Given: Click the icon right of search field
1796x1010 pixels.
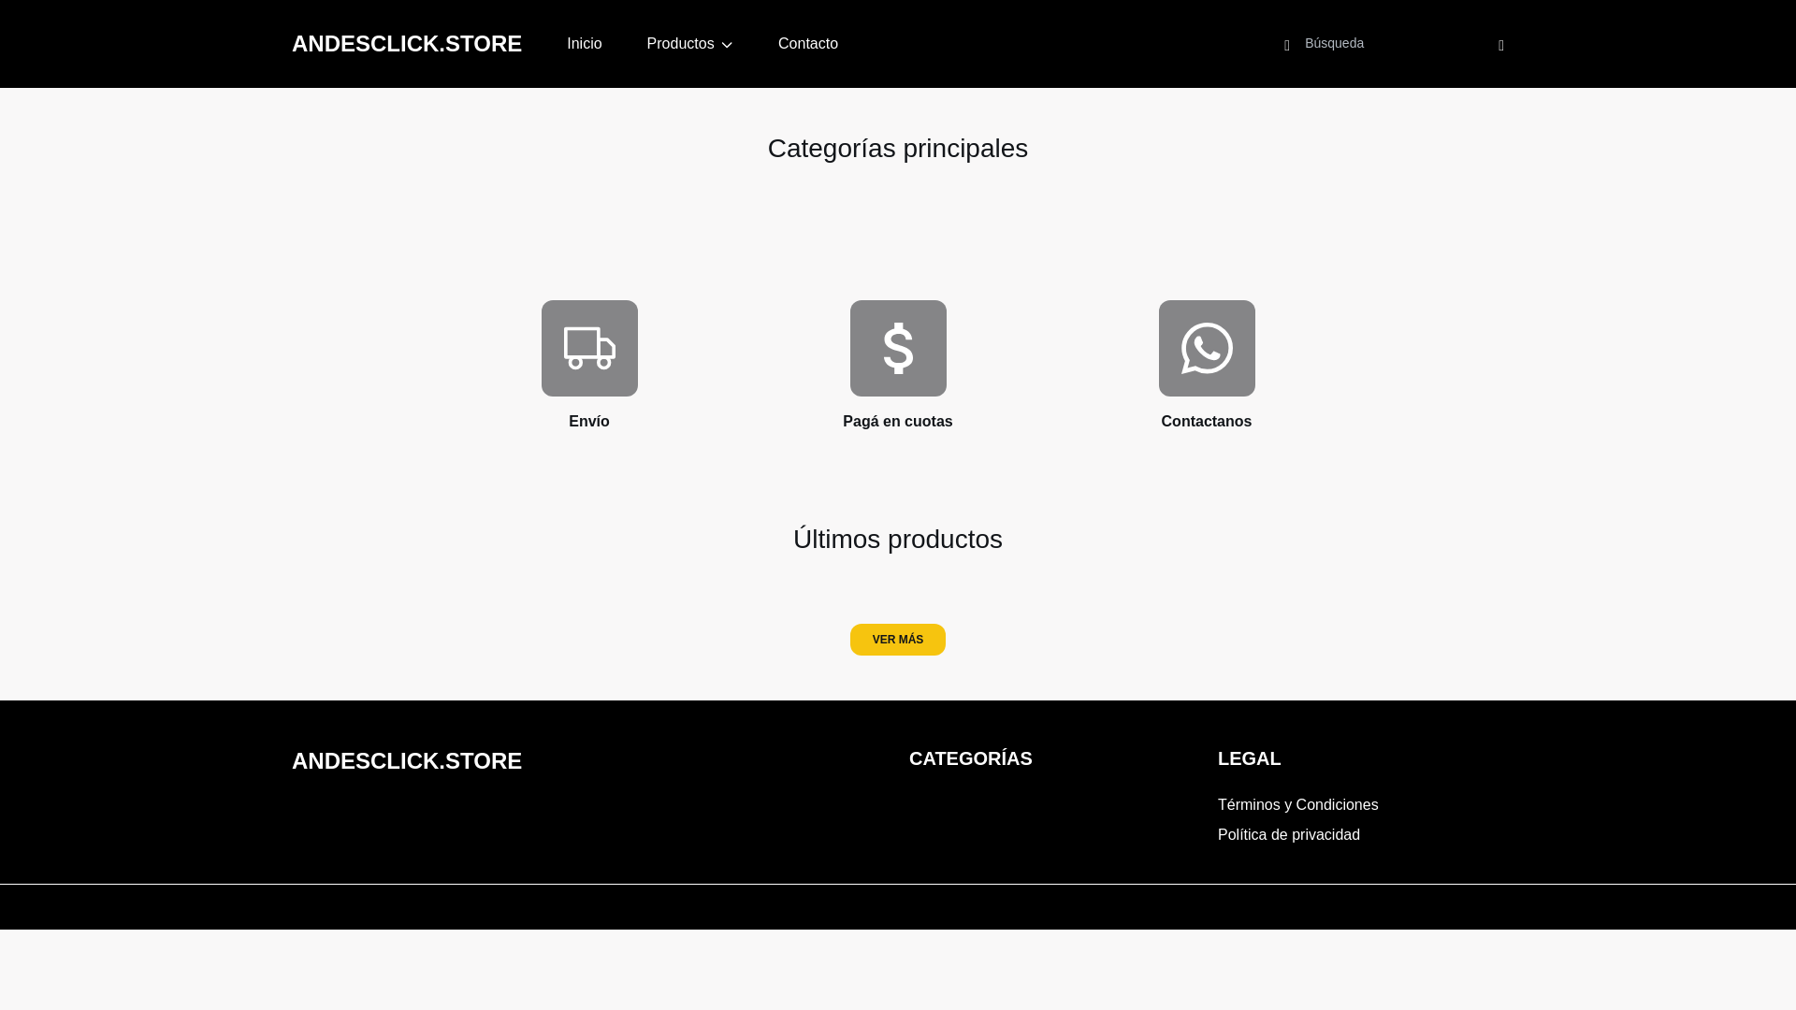Looking at the screenshot, I should pyautogui.click(x=1501, y=45).
